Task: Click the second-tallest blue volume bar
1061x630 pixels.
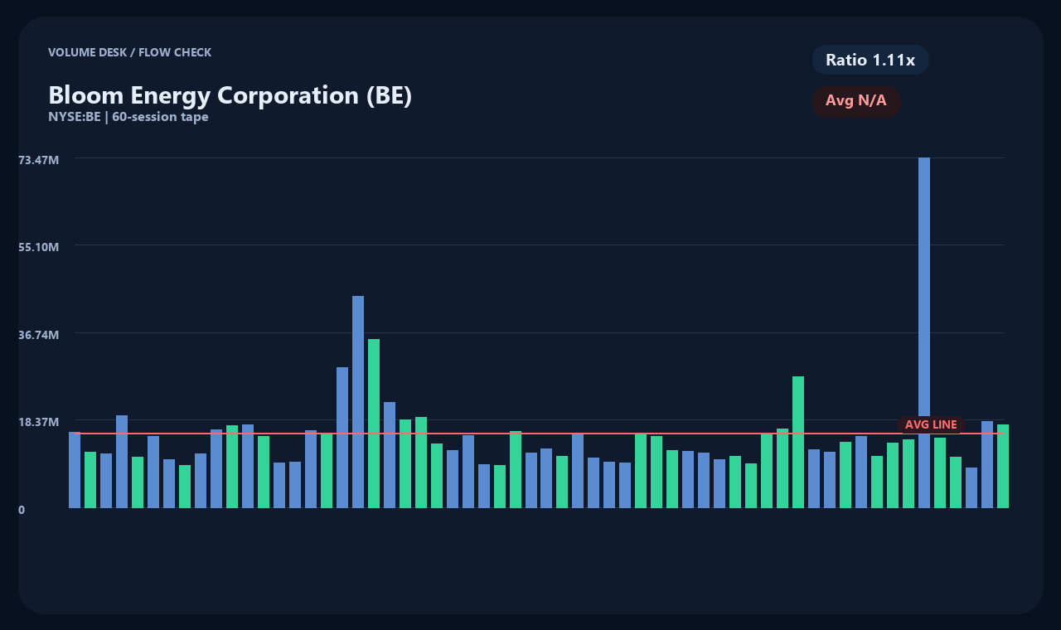Action: [358, 402]
